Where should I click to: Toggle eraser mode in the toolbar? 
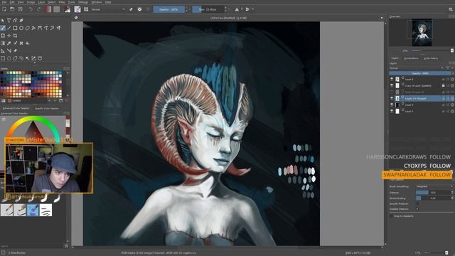tap(131, 9)
